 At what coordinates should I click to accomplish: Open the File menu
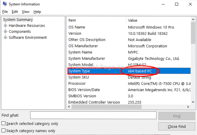5,12
